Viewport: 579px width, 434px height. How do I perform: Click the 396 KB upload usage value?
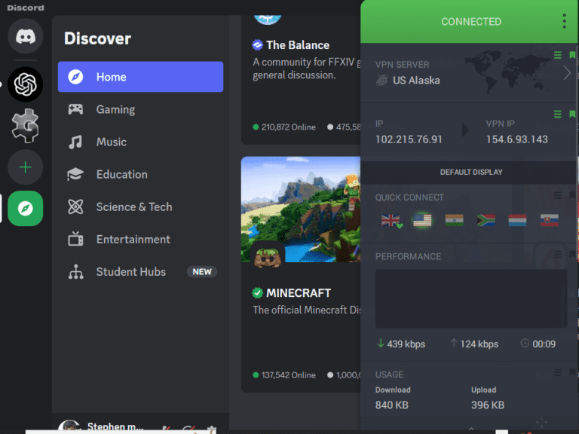point(488,405)
